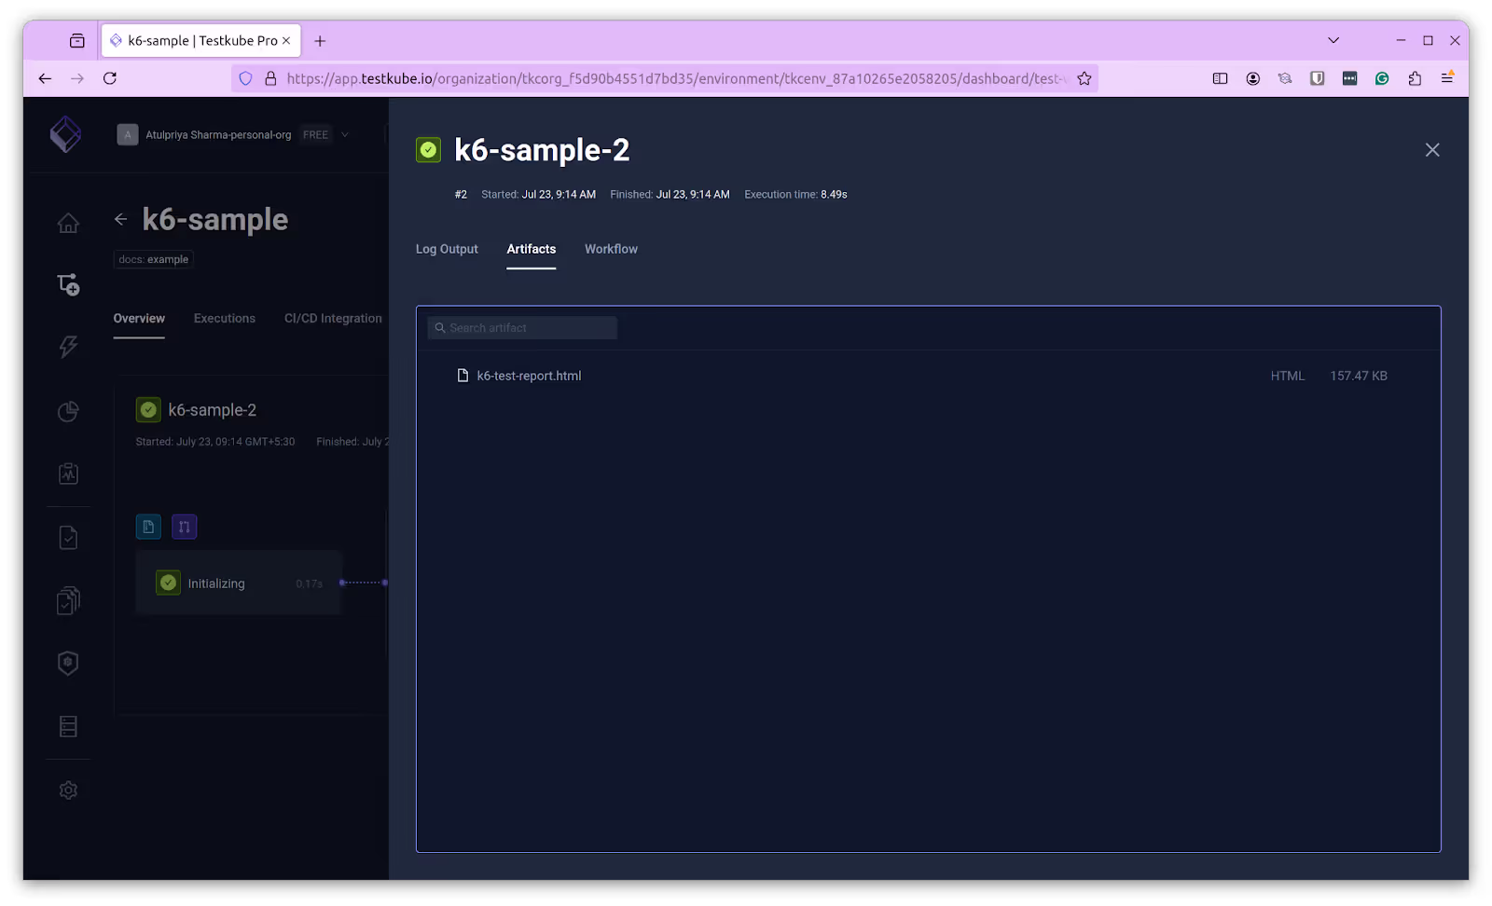Click the Testkube logo in sidebar
Image resolution: width=1492 pixels, height=906 pixels.
click(x=65, y=134)
